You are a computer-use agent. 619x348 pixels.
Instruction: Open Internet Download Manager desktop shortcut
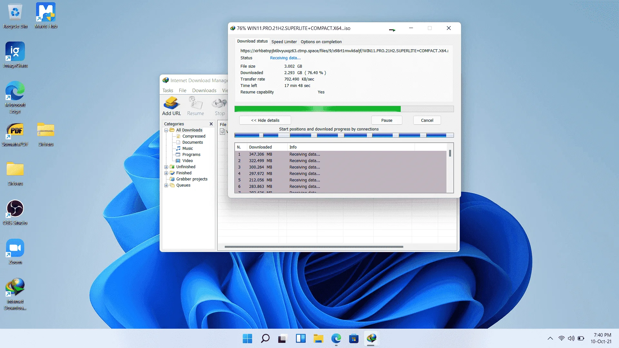(x=15, y=294)
